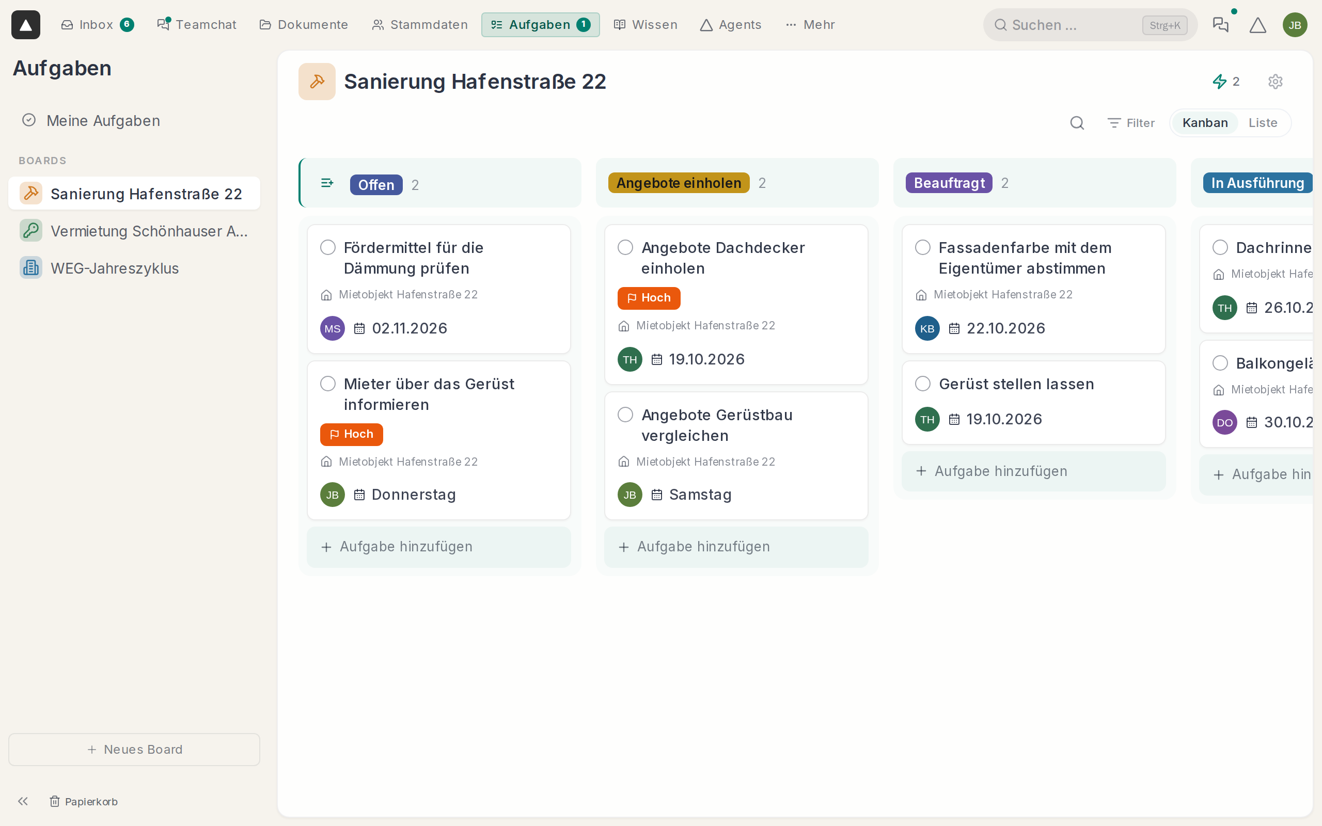The image size is (1322, 826).
Task: Mark Mieter über das Gerüst informieren done
Action: coord(328,384)
